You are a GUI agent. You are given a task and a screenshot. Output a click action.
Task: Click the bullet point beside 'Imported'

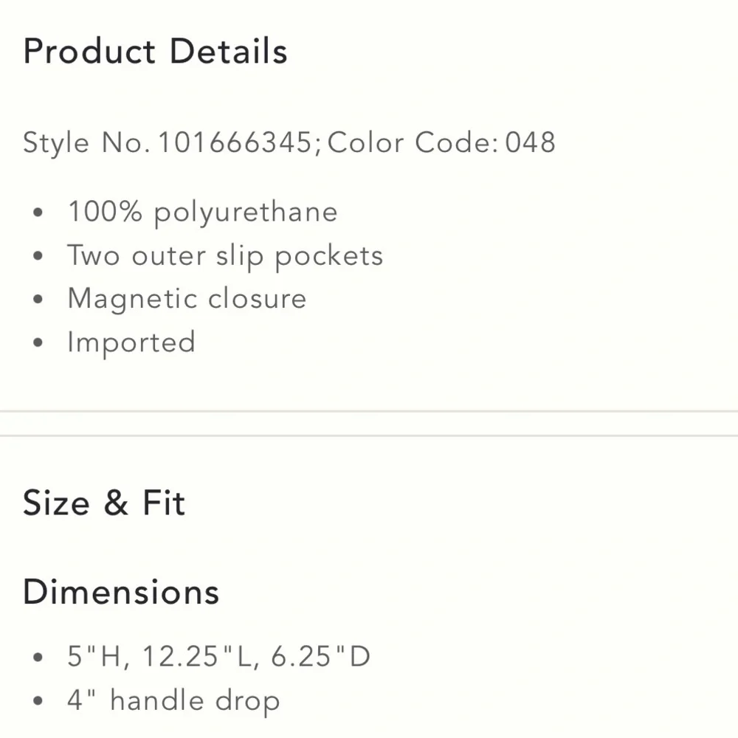click(39, 344)
